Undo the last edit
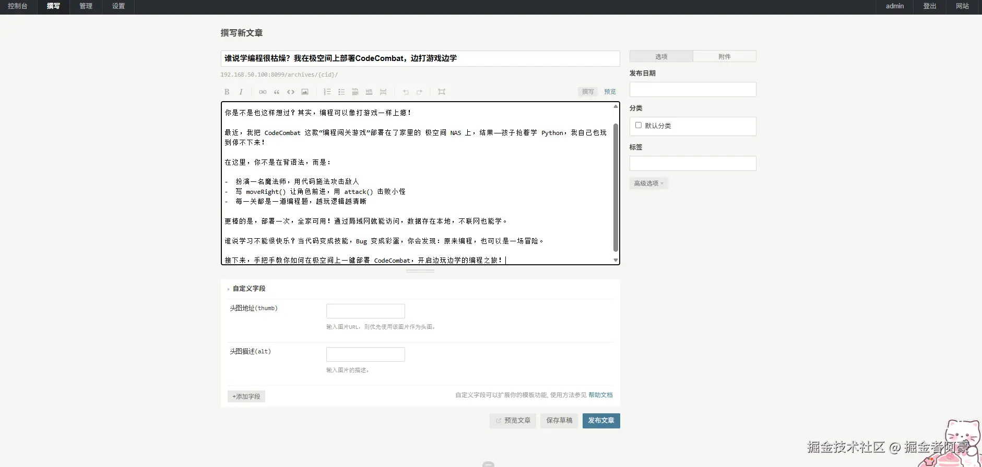 point(406,92)
